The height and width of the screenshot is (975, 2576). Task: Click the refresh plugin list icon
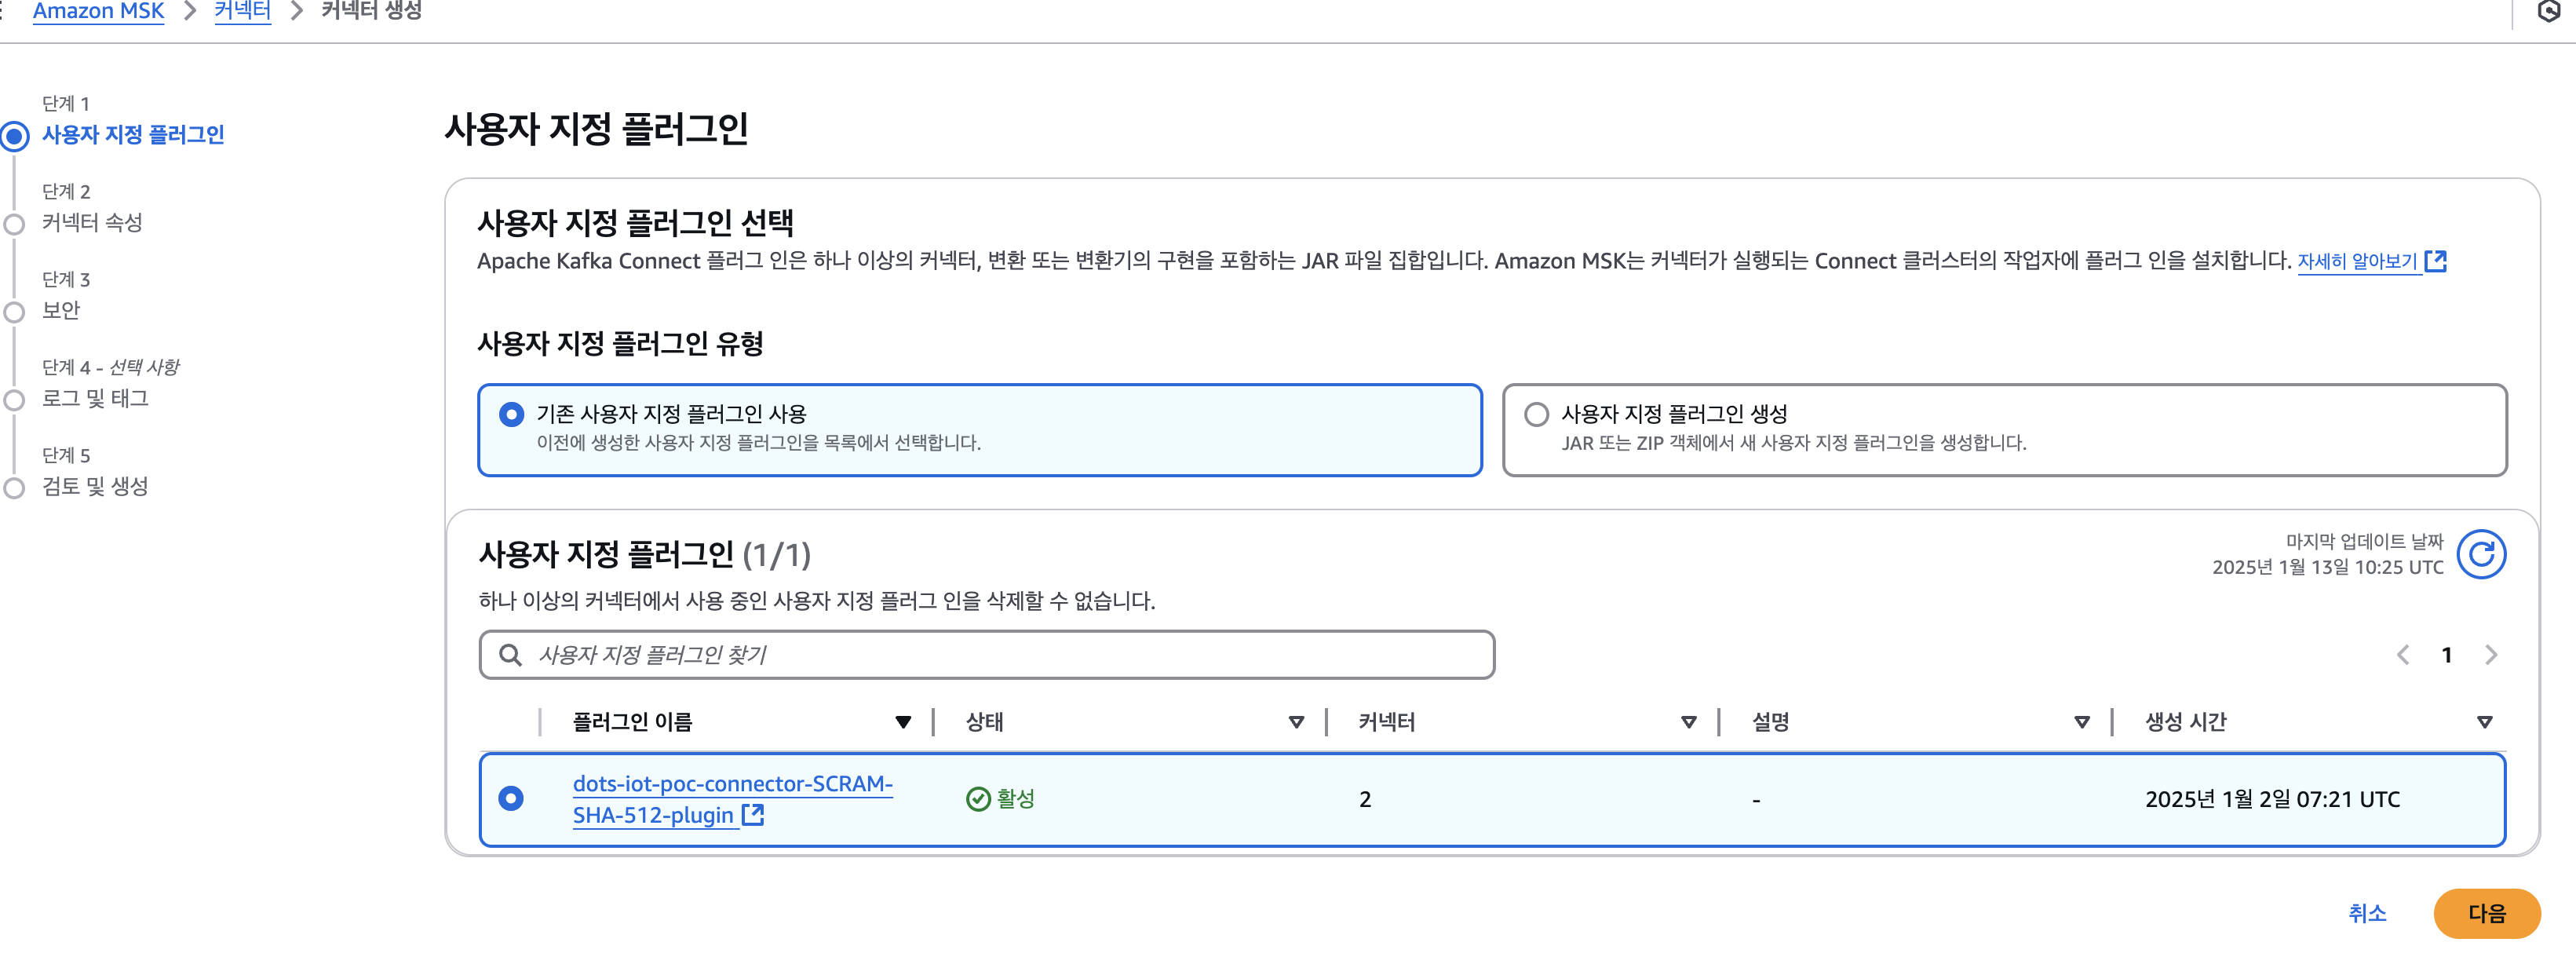point(2480,554)
